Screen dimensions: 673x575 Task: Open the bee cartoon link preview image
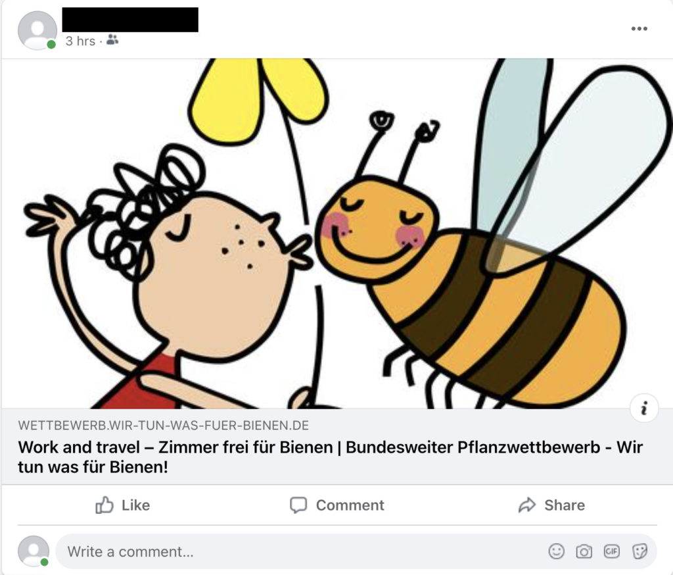click(337, 234)
